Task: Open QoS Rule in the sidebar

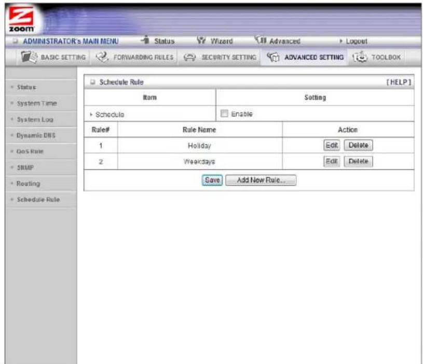Action: click(30, 151)
